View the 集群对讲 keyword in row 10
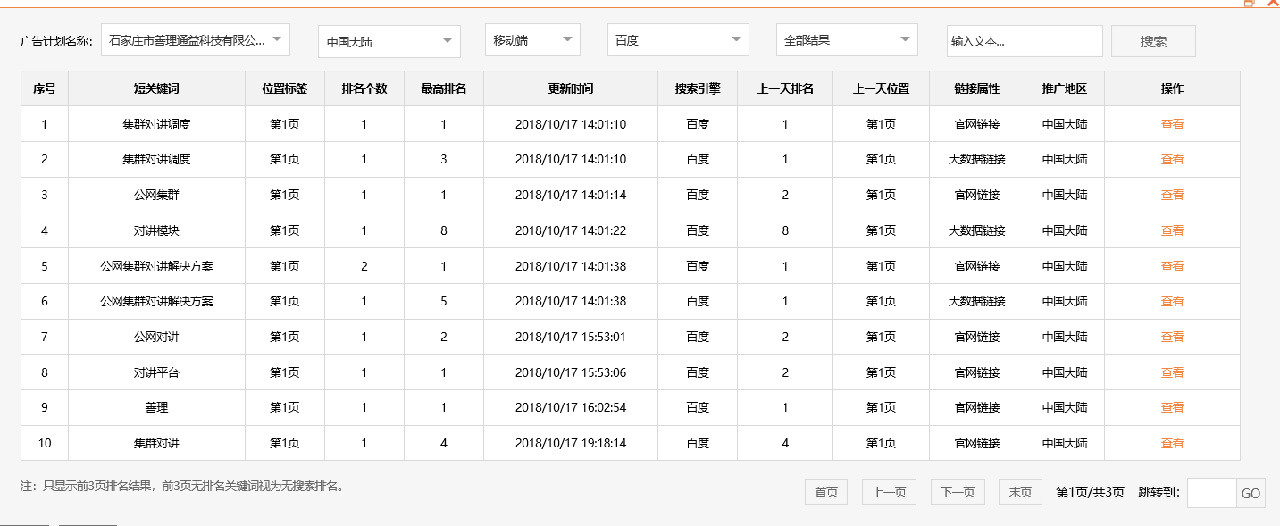 click(x=1171, y=443)
